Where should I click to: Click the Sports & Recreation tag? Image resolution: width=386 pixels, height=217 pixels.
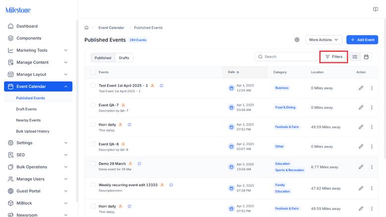(289, 170)
